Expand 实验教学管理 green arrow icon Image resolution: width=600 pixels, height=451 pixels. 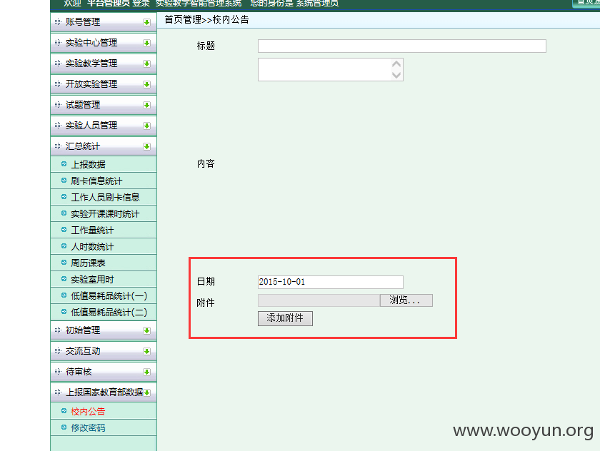146,64
